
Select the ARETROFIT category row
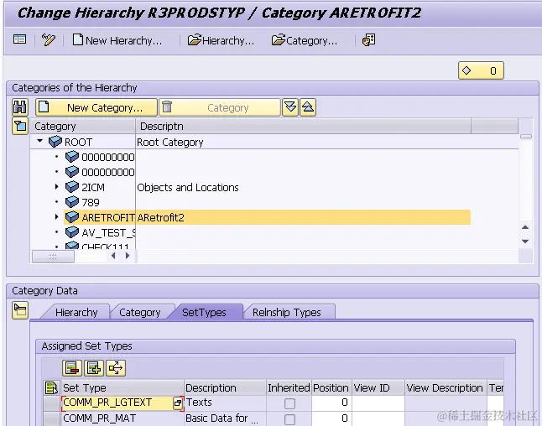pos(267,217)
